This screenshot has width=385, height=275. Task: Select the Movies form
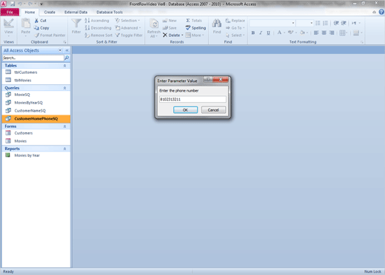tap(36, 141)
